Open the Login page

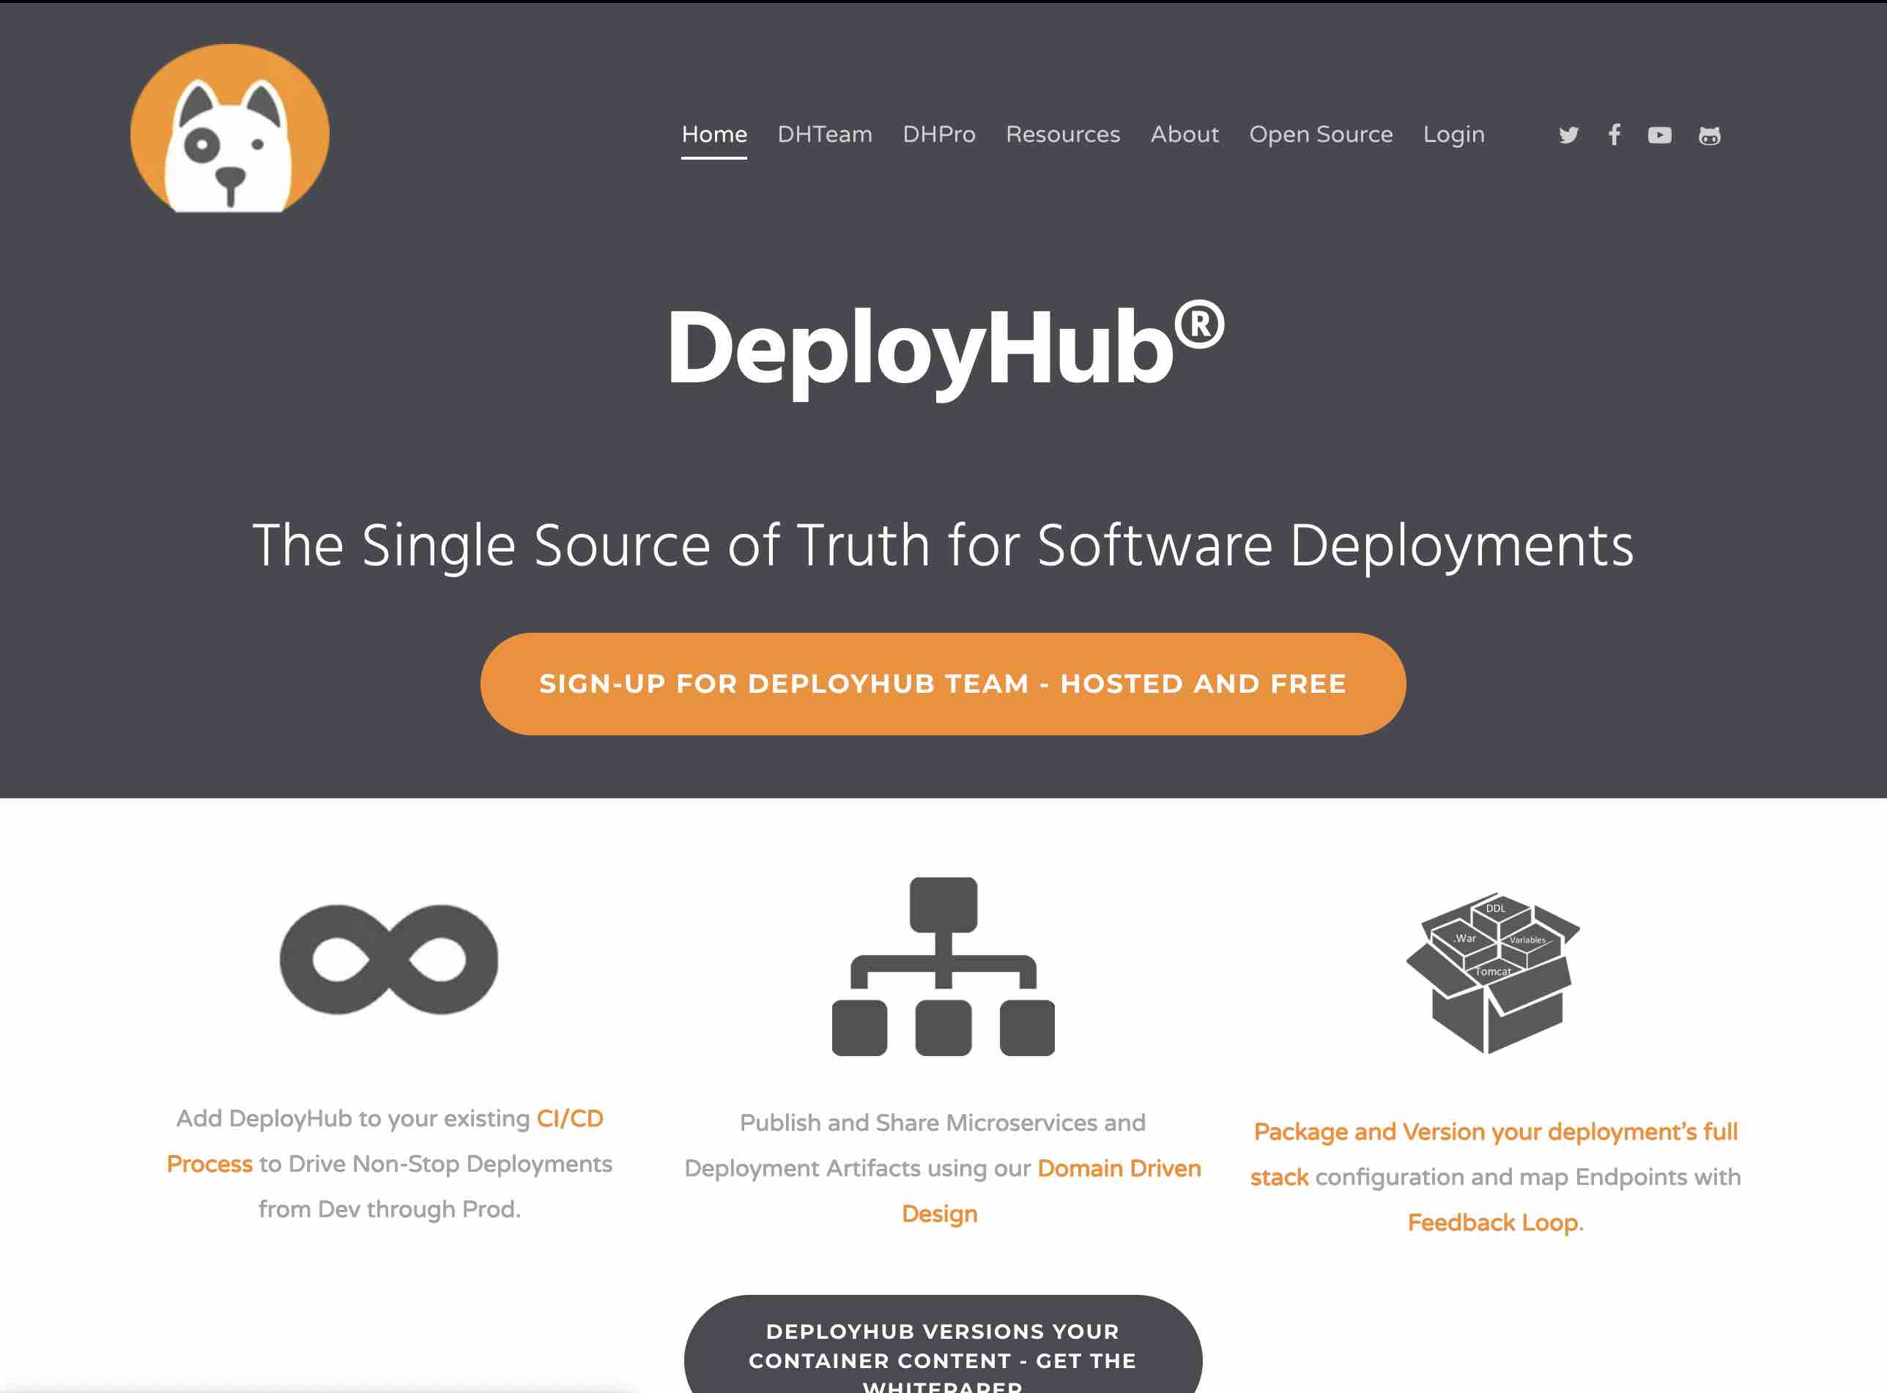[x=1453, y=134]
